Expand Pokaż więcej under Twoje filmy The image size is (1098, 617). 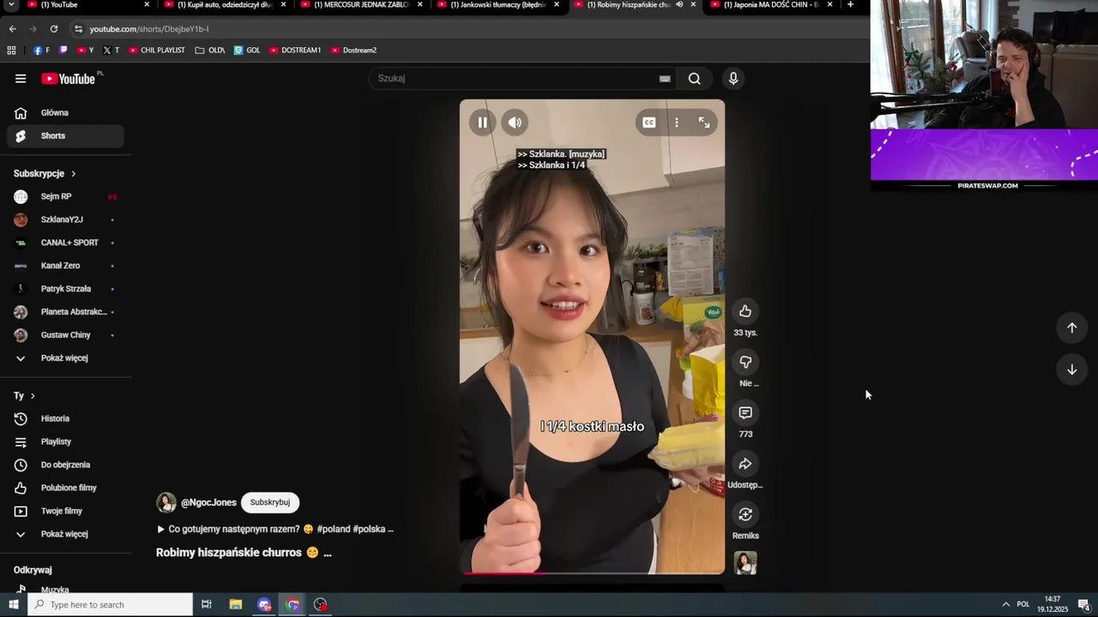pos(65,535)
